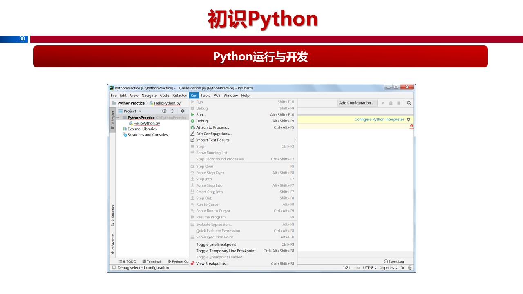Click the inspector hector icon in status bar
The image size is (523, 294).
point(410,268)
